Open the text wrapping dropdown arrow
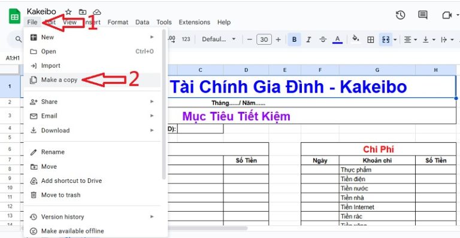The image size is (460, 238). click(452, 39)
